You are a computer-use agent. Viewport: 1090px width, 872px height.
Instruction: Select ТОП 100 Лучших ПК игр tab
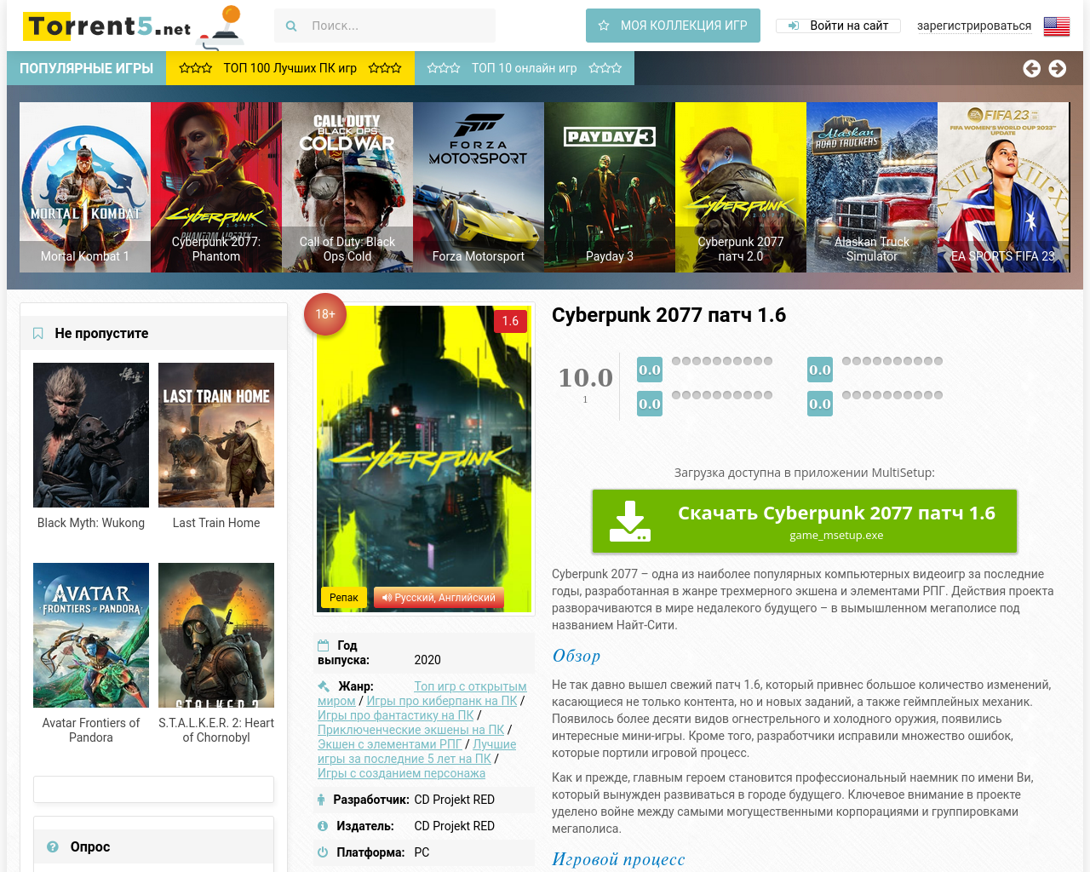click(x=290, y=68)
